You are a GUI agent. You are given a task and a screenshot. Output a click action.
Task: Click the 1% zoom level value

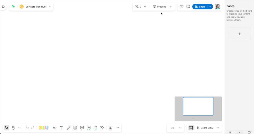click(x=173, y=128)
